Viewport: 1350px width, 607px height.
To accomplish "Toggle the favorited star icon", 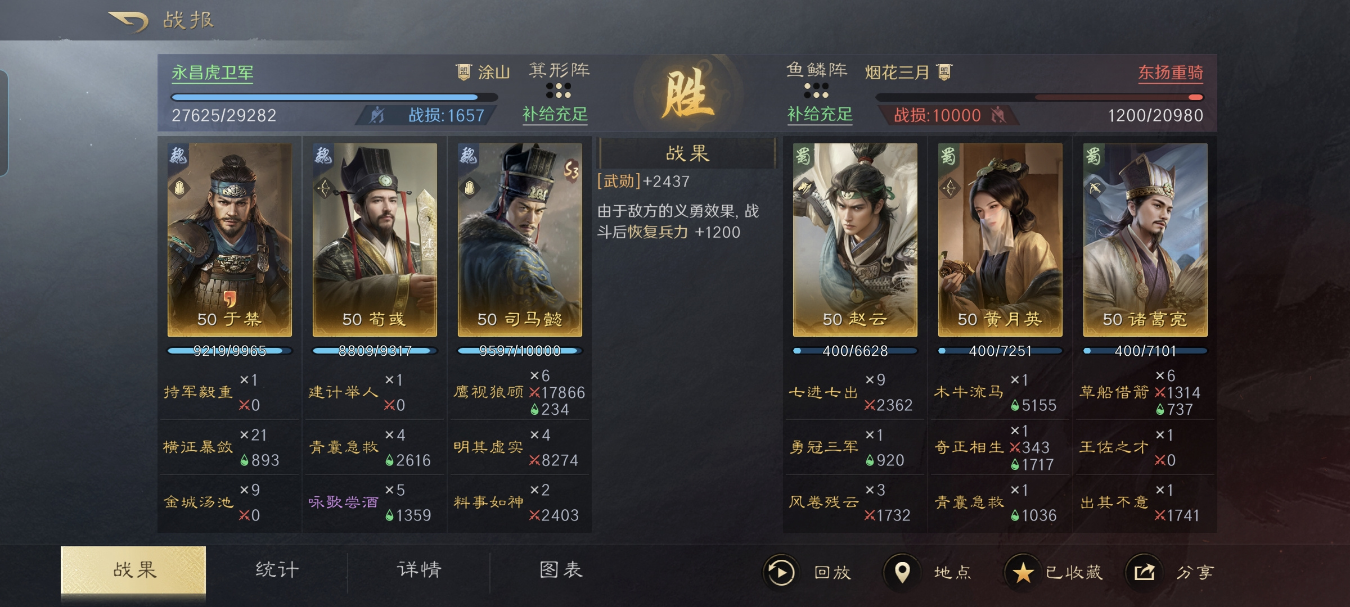I will (1023, 572).
